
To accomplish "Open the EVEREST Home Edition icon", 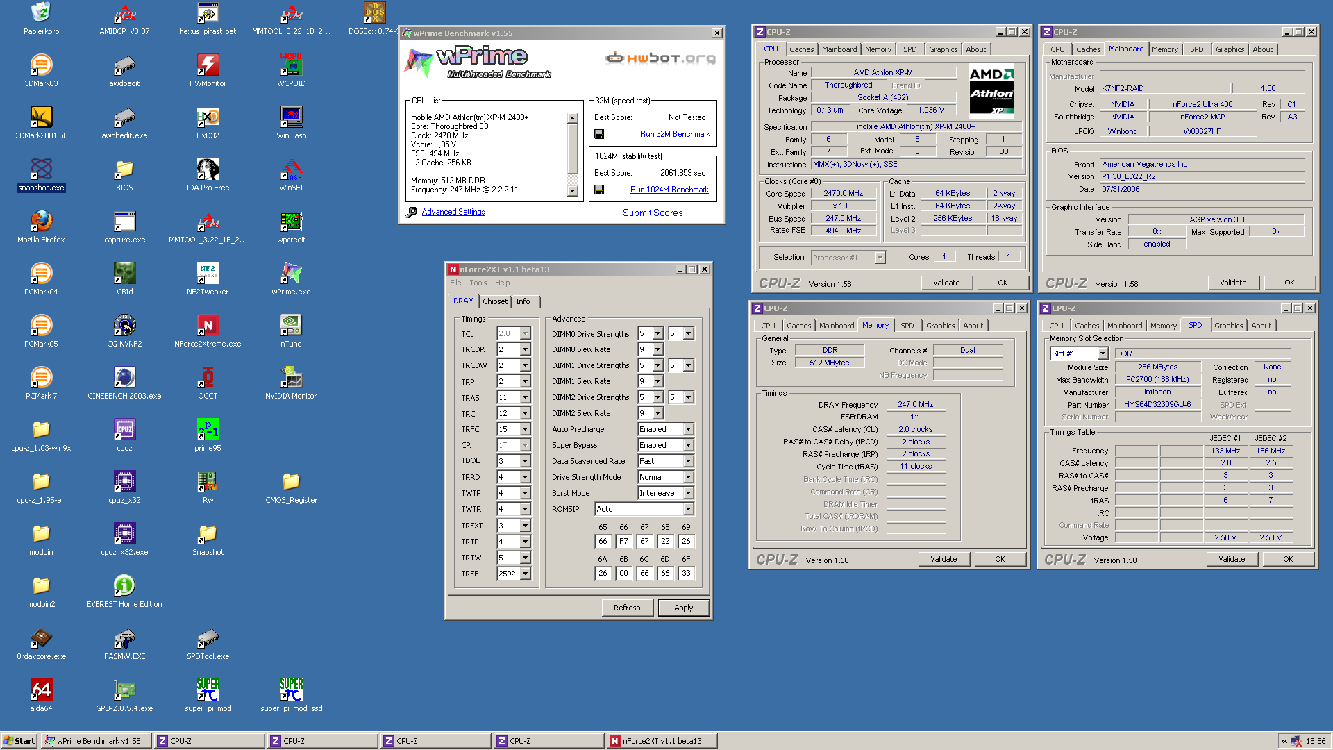I will pos(124,592).
